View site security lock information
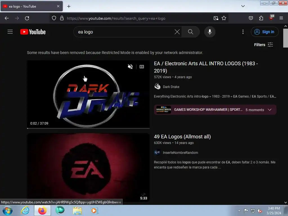 coord(62,18)
